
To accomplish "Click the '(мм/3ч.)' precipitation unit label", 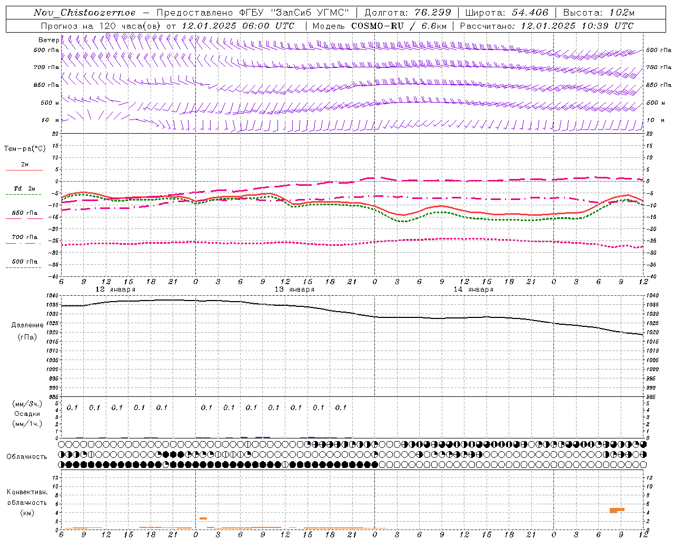I will pyautogui.click(x=27, y=404).
